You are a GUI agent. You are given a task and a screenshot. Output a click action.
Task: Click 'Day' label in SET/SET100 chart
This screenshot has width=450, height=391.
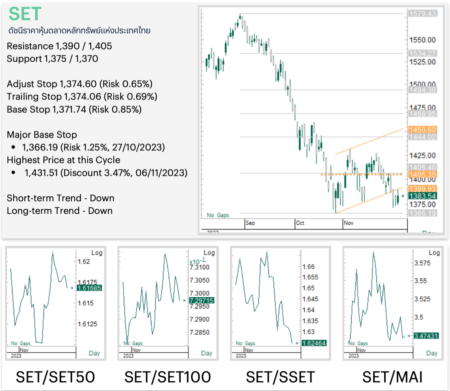click(207, 353)
